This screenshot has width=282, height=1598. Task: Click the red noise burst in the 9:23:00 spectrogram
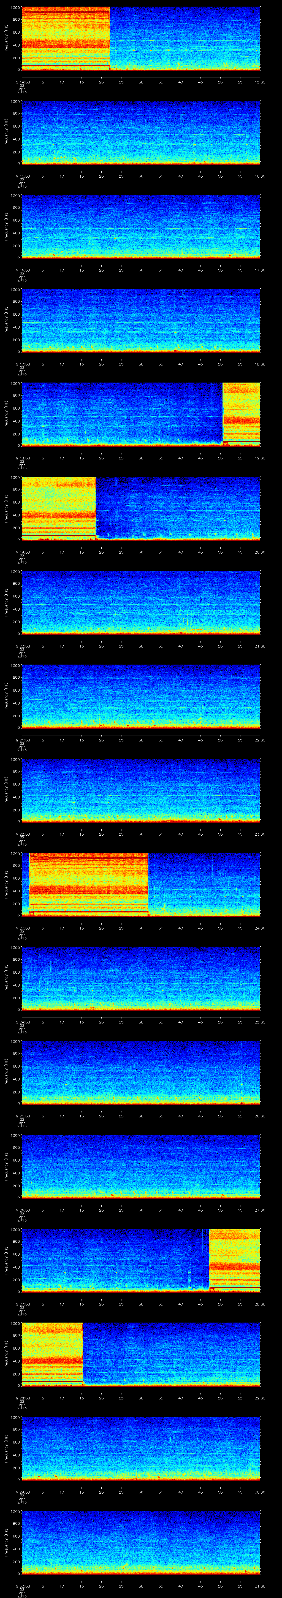pos(89,885)
